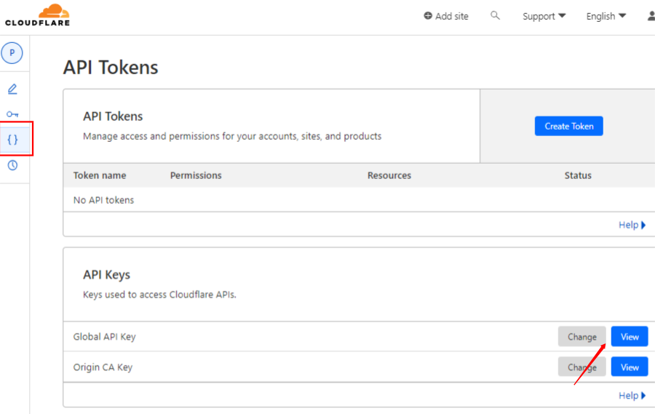
Task: Click the search magnifier icon in header
Action: [x=495, y=15]
